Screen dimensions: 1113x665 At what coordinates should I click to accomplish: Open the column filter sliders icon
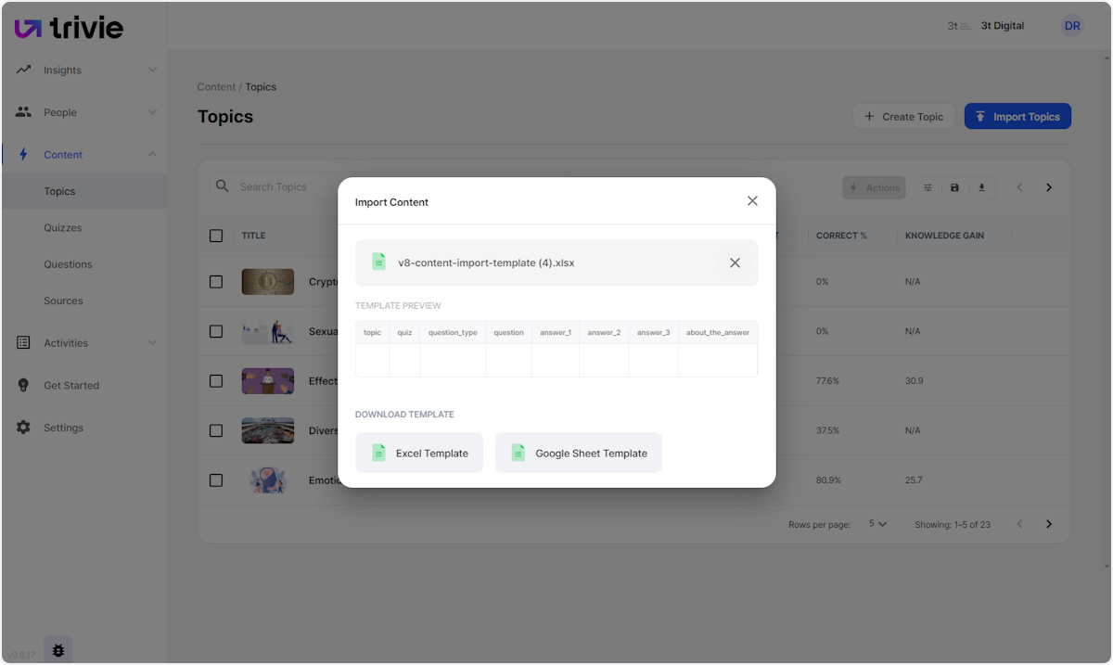click(x=927, y=186)
